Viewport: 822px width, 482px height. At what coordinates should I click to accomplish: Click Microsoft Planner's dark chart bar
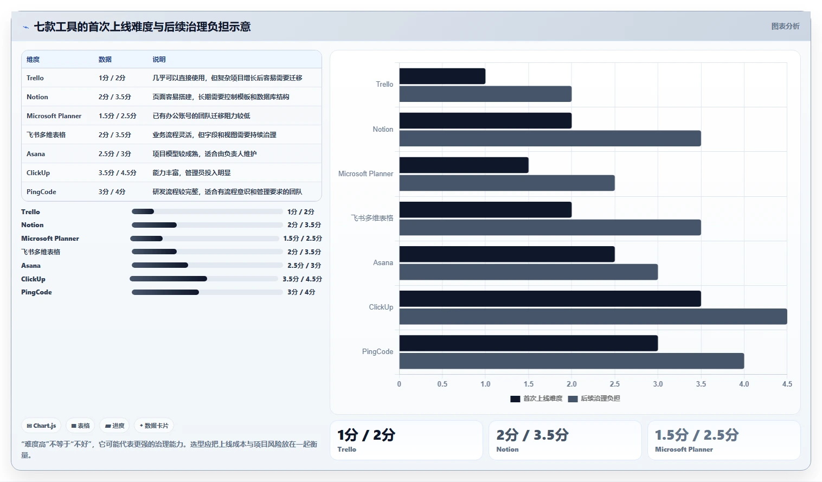(464, 165)
